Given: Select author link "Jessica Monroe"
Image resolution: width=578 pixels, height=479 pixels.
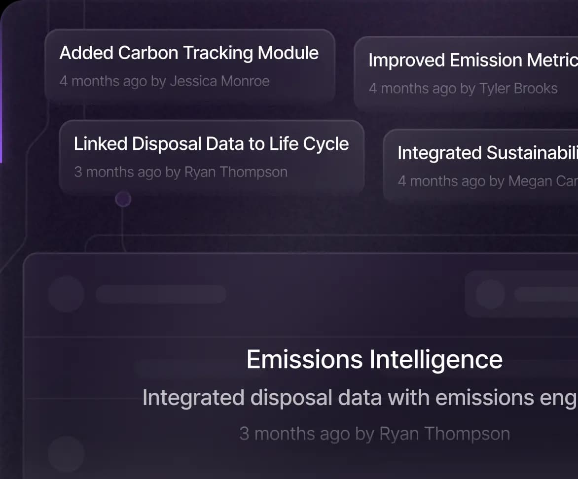Looking at the screenshot, I should coord(219,81).
